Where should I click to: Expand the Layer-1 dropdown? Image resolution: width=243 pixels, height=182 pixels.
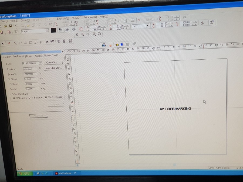(47, 31)
